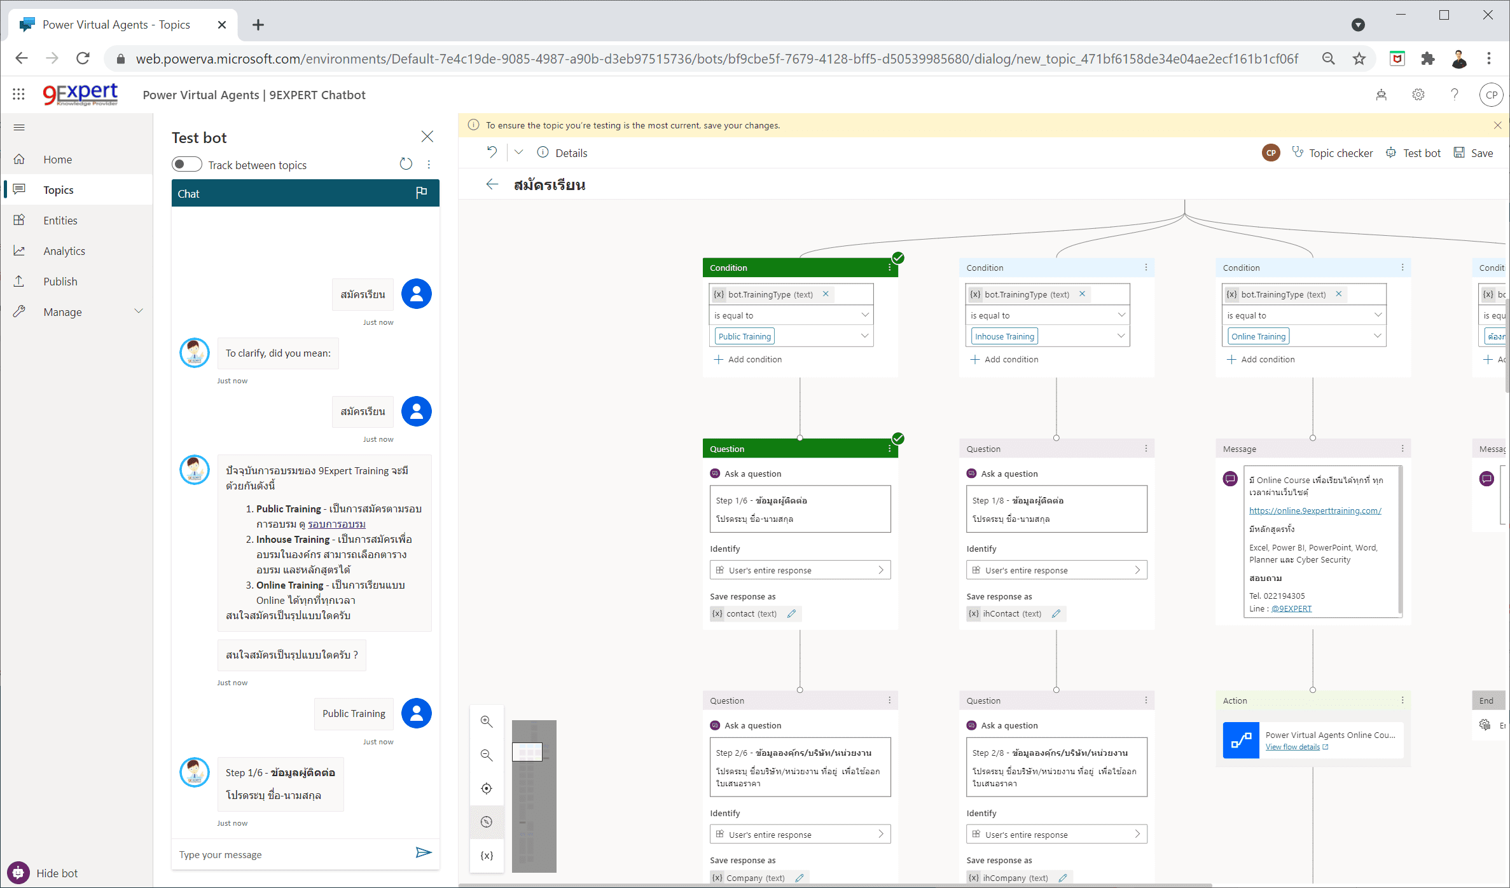Screen dimensions: 1510x888
Task: Toggle Track between topics switch
Action: [186, 165]
